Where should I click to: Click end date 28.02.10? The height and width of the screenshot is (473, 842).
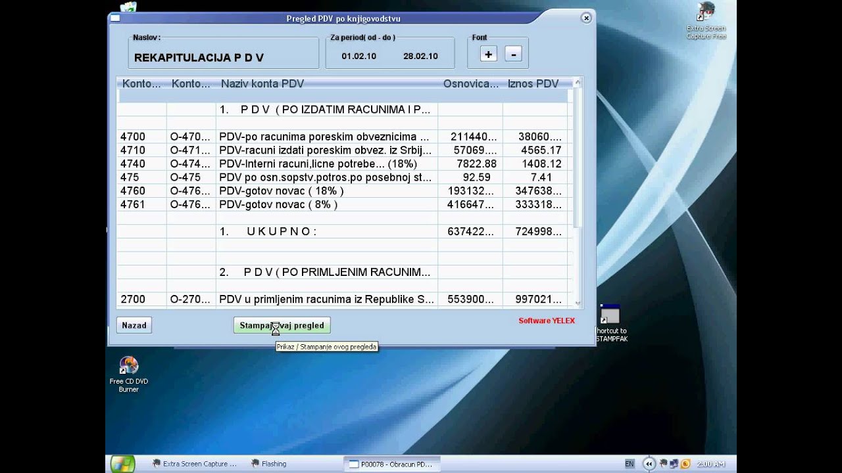pos(420,56)
